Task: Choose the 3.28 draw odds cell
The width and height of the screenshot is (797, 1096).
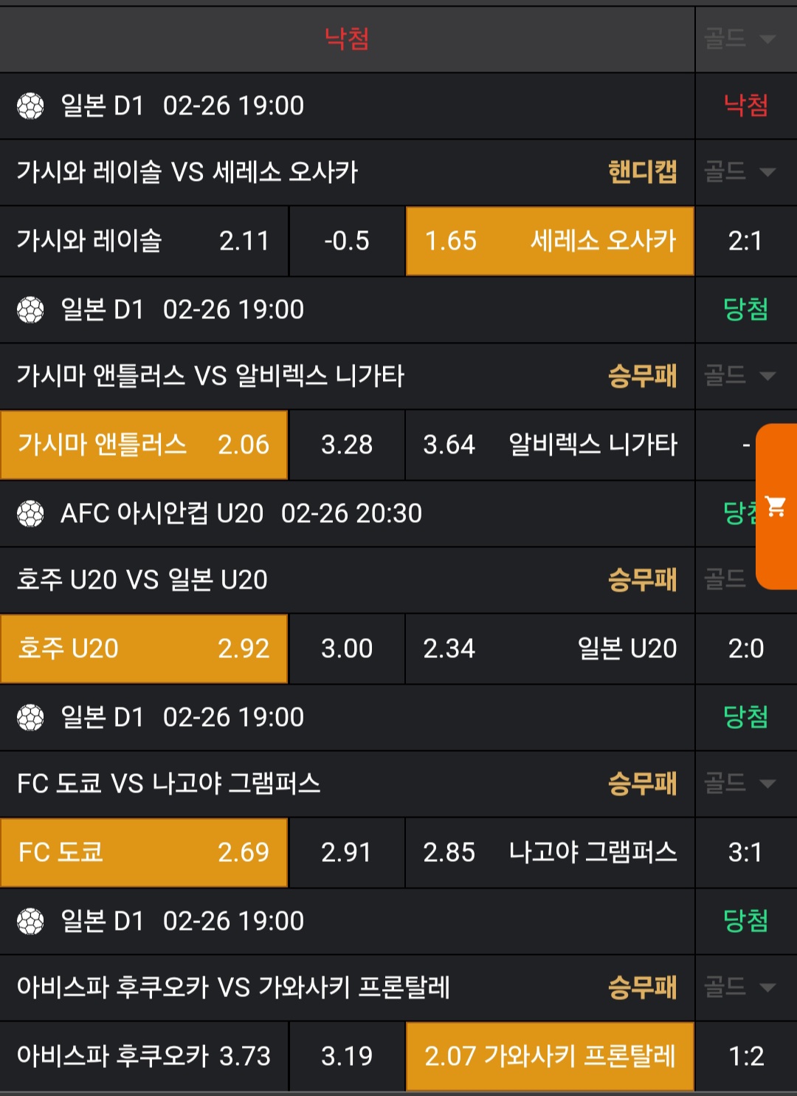Action: tap(347, 445)
